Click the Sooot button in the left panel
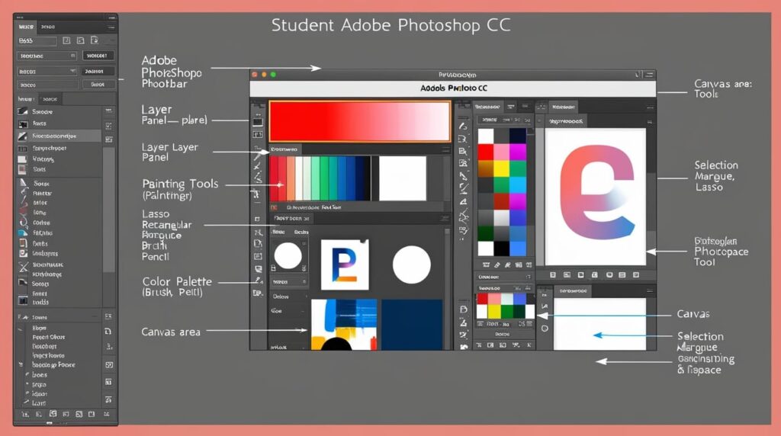The width and height of the screenshot is (781, 436). (x=98, y=85)
